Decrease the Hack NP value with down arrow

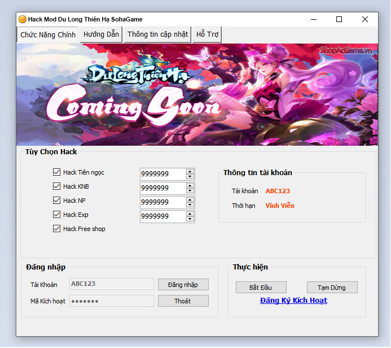point(190,205)
